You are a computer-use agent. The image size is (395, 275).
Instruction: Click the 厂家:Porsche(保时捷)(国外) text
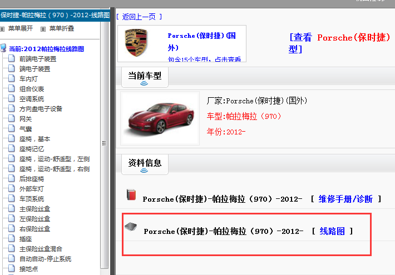tap(257, 101)
